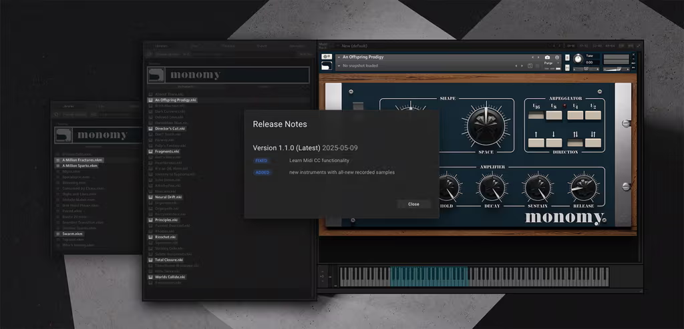This screenshot has width=684, height=329.
Task: Enable the up arrow direction switch
Action: 536,143
